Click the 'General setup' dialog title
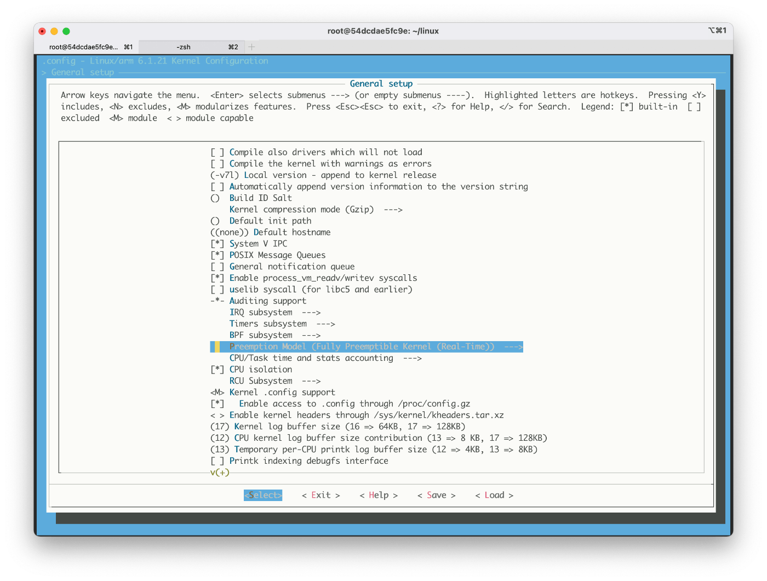 pyautogui.click(x=381, y=84)
